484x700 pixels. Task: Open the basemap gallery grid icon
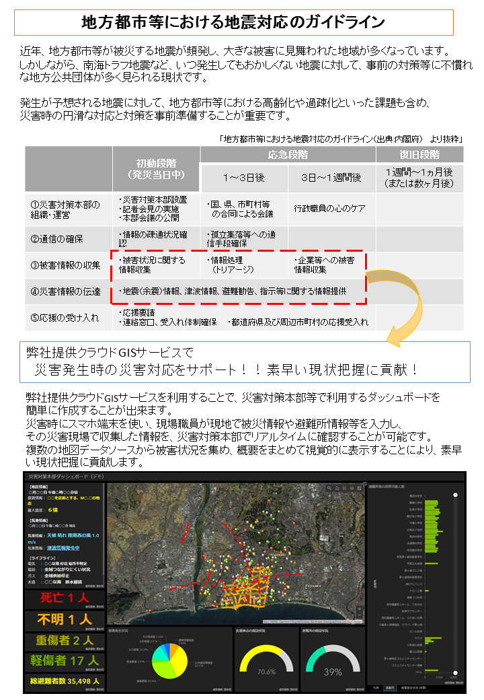pos(359,488)
